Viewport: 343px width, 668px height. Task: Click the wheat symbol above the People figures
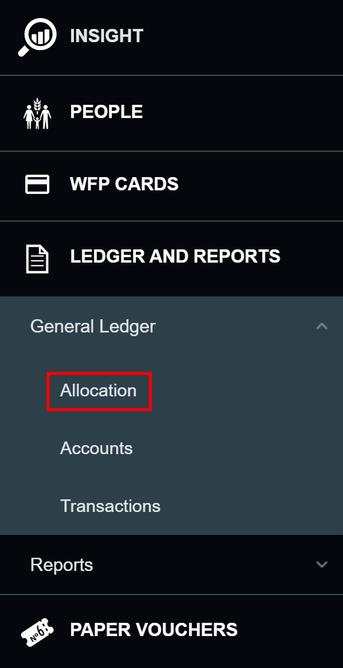pos(37,104)
